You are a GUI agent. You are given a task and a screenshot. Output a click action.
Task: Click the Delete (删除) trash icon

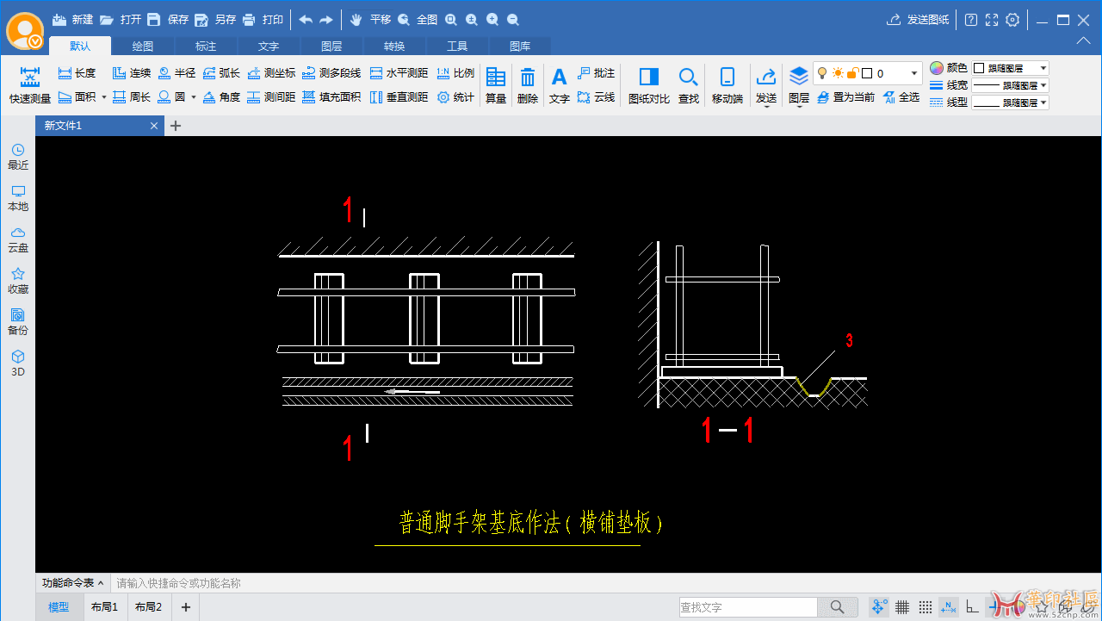pyautogui.click(x=528, y=78)
